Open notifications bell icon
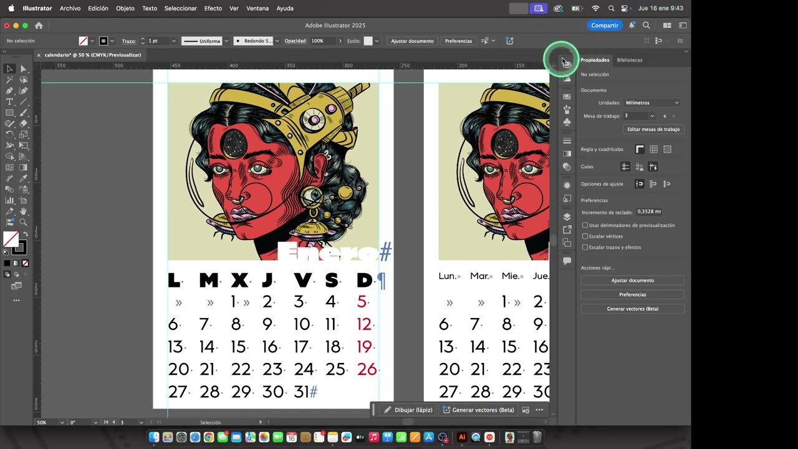Viewport: 798px width, 449px height. (x=632, y=26)
